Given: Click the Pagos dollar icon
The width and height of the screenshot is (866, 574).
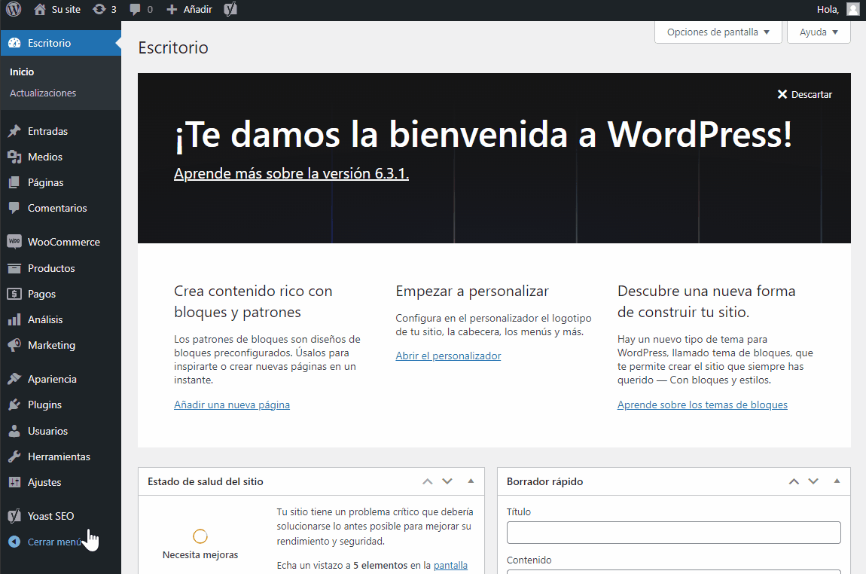Looking at the screenshot, I should click(14, 294).
